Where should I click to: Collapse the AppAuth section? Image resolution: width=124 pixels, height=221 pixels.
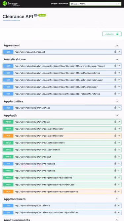(117, 115)
